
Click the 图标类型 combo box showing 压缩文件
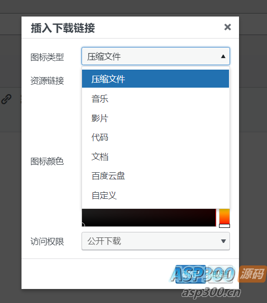coord(155,56)
